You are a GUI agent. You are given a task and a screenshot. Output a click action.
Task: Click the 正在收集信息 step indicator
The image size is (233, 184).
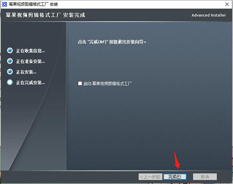tap(10, 50)
